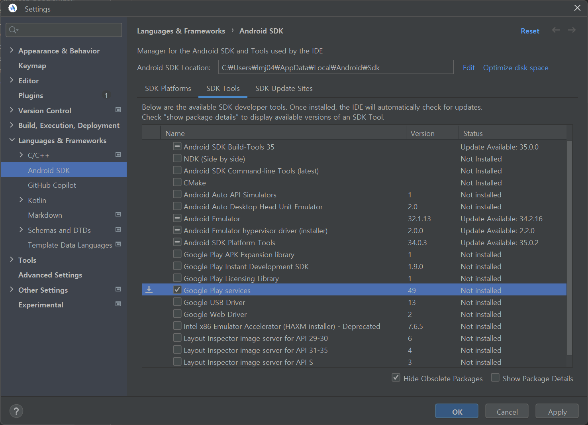588x425 pixels.
Task: Click the SDK tools list vertical scrollbar
Action: (x=569, y=247)
